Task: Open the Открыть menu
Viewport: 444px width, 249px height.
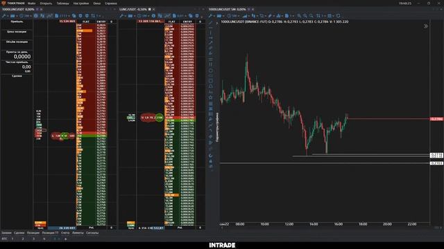Action: pos(46,3)
